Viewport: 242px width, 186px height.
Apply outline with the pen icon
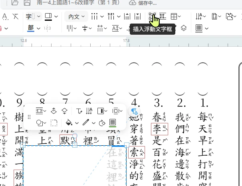(86, 123)
